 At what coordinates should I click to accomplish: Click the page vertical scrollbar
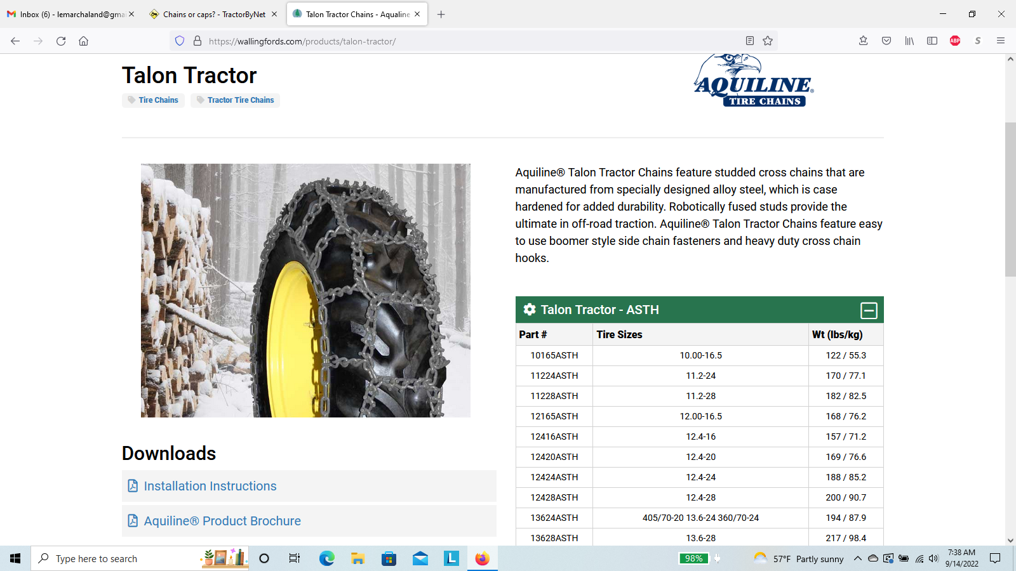pyautogui.click(x=1010, y=200)
